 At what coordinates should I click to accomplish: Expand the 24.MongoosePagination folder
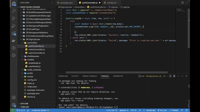tap(37, 26)
